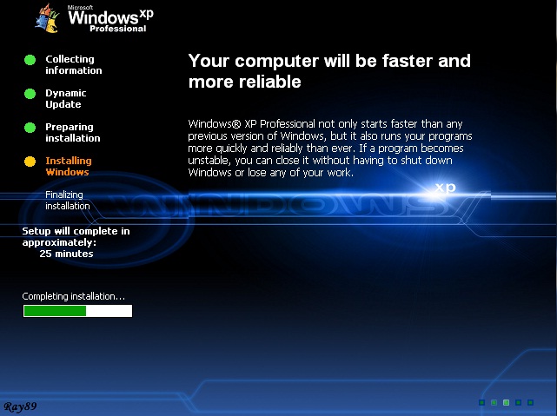This screenshot has height=416, width=557.
Task: Click the green dot beside Preparing installation
Action: click(30, 128)
